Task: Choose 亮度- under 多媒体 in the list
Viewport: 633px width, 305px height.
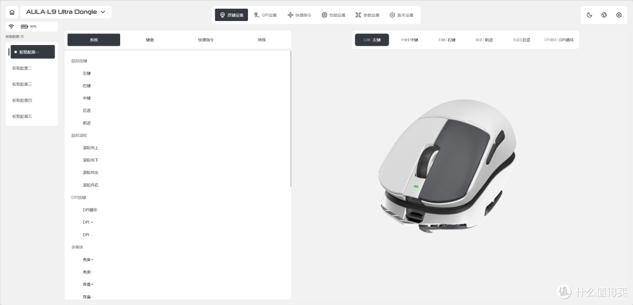Action: [87, 272]
